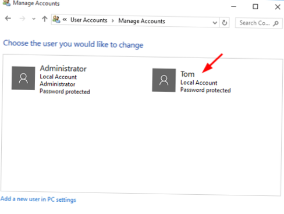The height and width of the screenshot is (214, 284).
Task: Open the Administrator account name
Action: tap(63, 69)
